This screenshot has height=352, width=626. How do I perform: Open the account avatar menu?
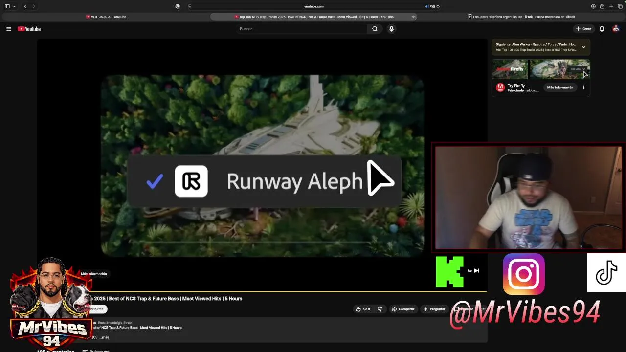[x=616, y=29]
